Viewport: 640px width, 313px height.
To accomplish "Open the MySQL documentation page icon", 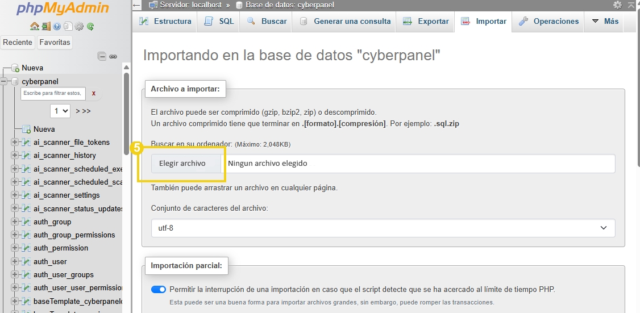I will (x=68, y=27).
